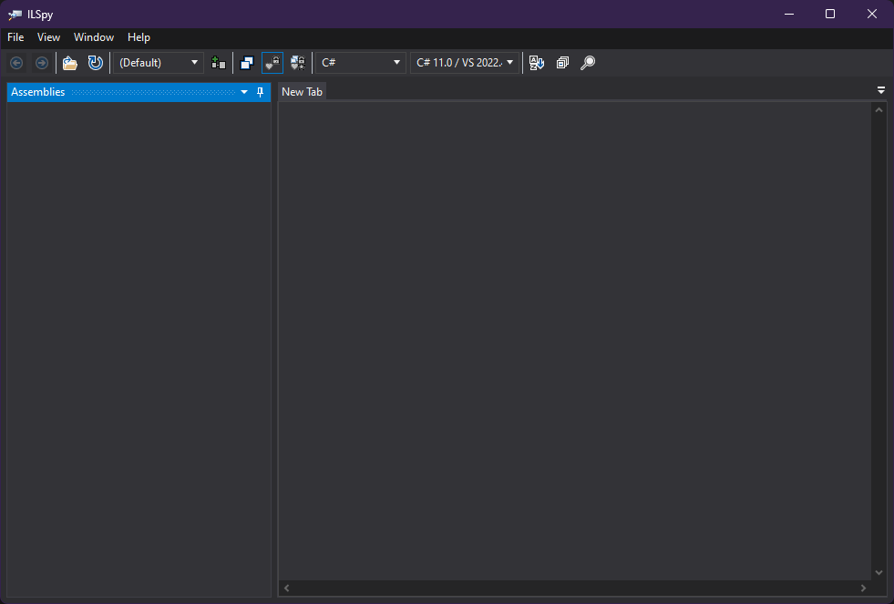Click the navigate back arrow icon

point(15,62)
